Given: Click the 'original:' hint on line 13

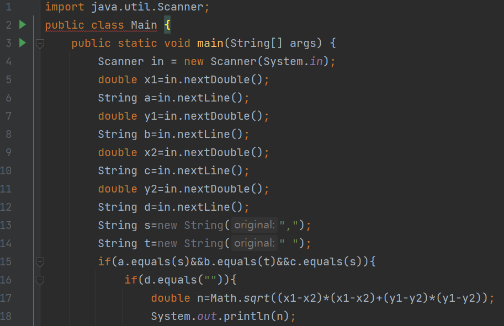Looking at the screenshot, I should [254, 225].
